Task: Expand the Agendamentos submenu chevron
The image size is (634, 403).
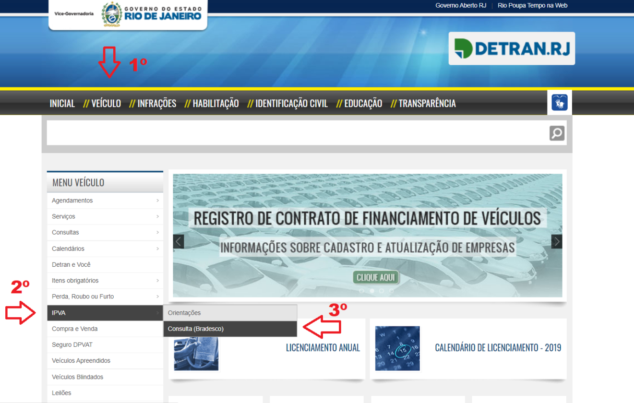Action: (157, 201)
